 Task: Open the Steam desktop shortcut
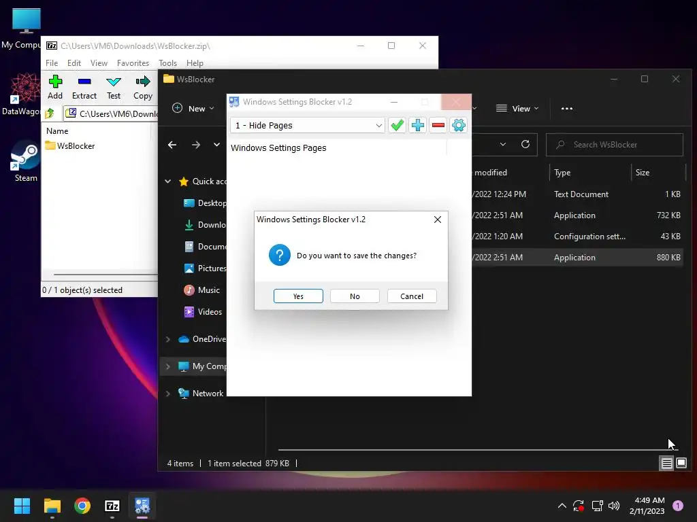25,162
